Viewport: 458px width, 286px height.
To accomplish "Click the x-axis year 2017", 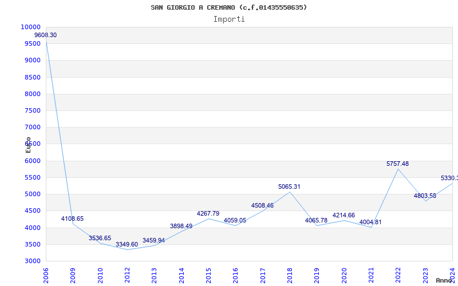I will pyautogui.click(x=263, y=276).
